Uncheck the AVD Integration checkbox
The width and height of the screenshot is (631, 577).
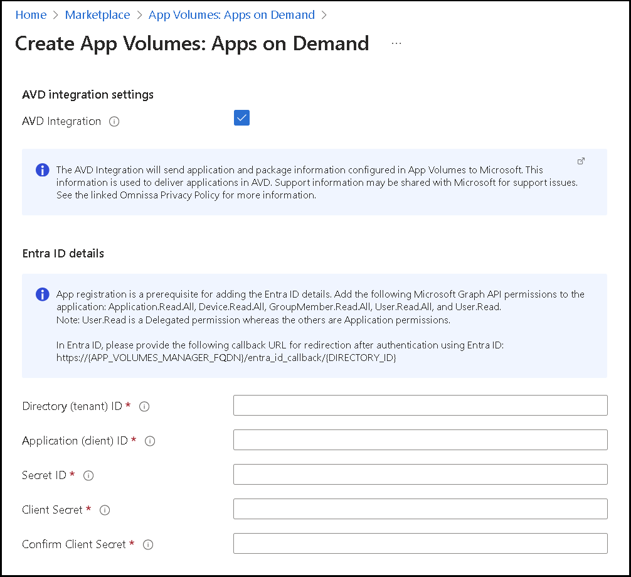(x=241, y=117)
